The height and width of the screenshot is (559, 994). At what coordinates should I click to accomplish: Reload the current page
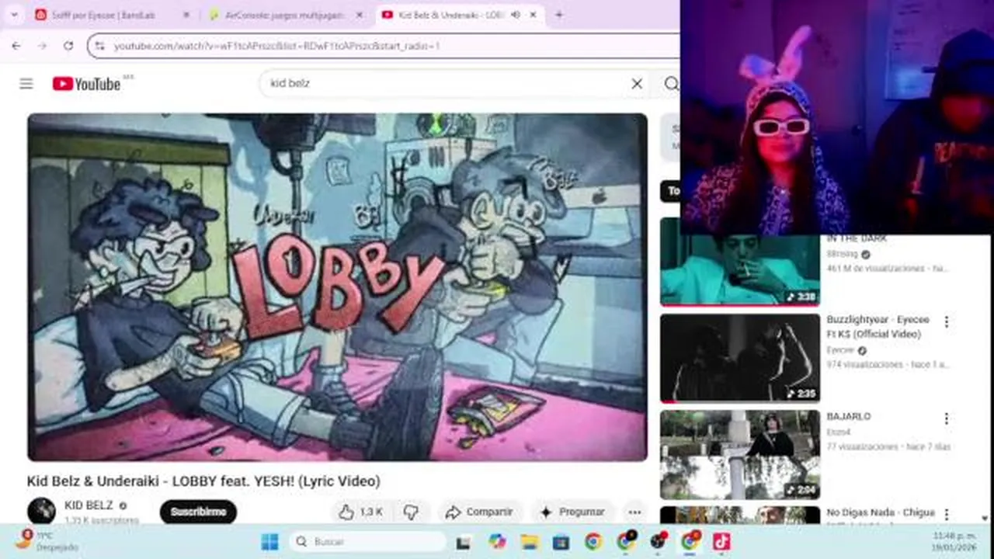click(x=68, y=46)
